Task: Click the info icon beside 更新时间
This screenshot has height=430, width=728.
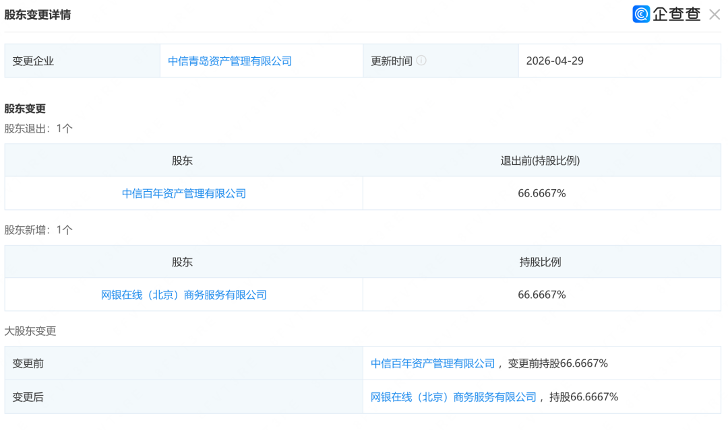Action: tap(421, 61)
